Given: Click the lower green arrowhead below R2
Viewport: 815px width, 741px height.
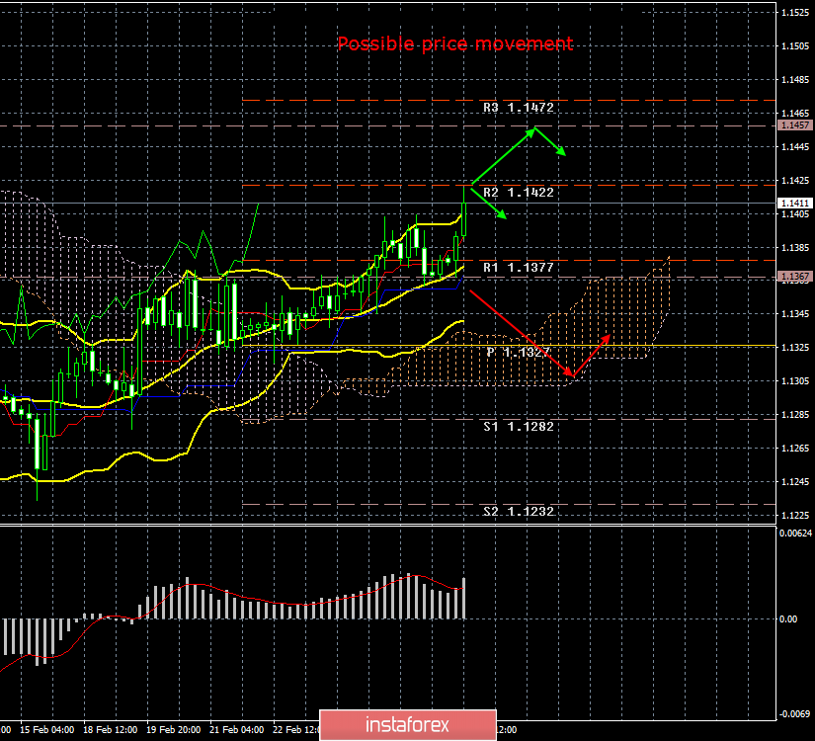Looking at the screenshot, I should (502, 213).
